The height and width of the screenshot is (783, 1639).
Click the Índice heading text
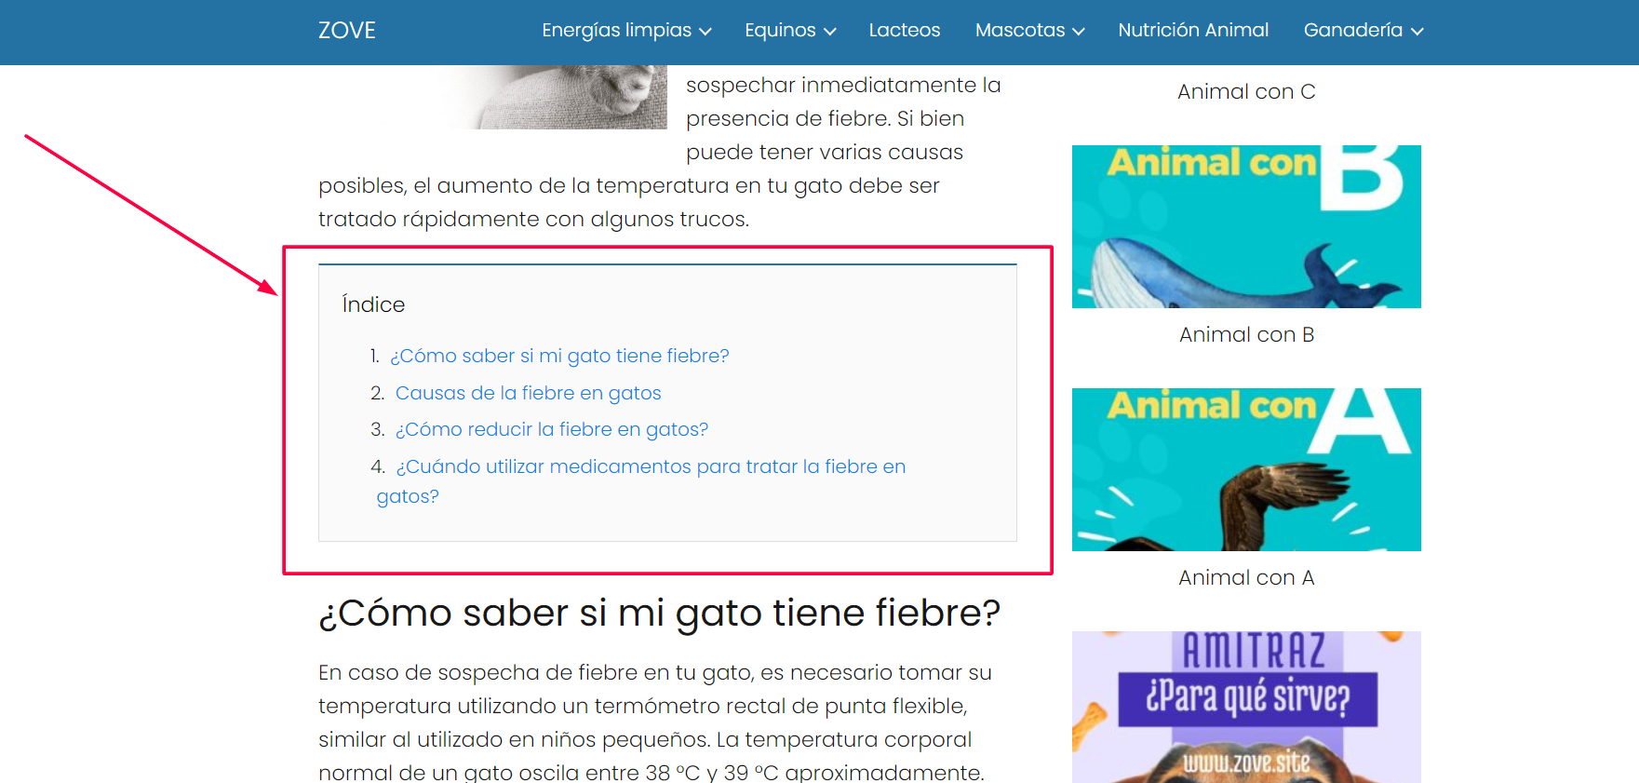(373, 304)
